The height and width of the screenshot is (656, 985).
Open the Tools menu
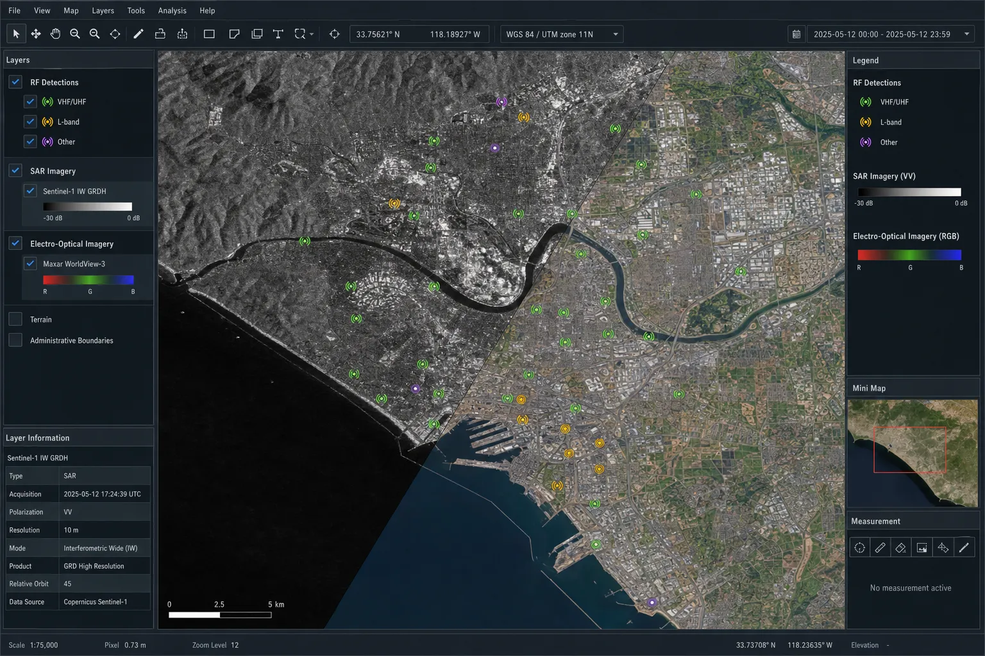(136, 10)
